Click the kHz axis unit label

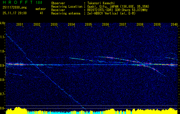pyautogui.click(x=3, y=23)
